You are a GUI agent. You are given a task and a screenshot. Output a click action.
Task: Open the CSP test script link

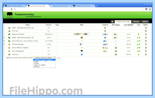point(15,31)
